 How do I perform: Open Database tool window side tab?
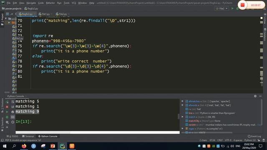click(x=265, y=34)
